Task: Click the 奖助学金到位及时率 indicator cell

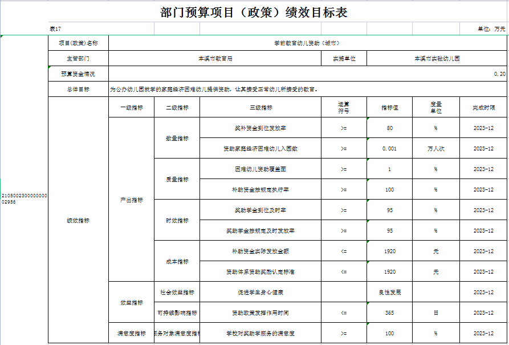Action: [260, 210]
